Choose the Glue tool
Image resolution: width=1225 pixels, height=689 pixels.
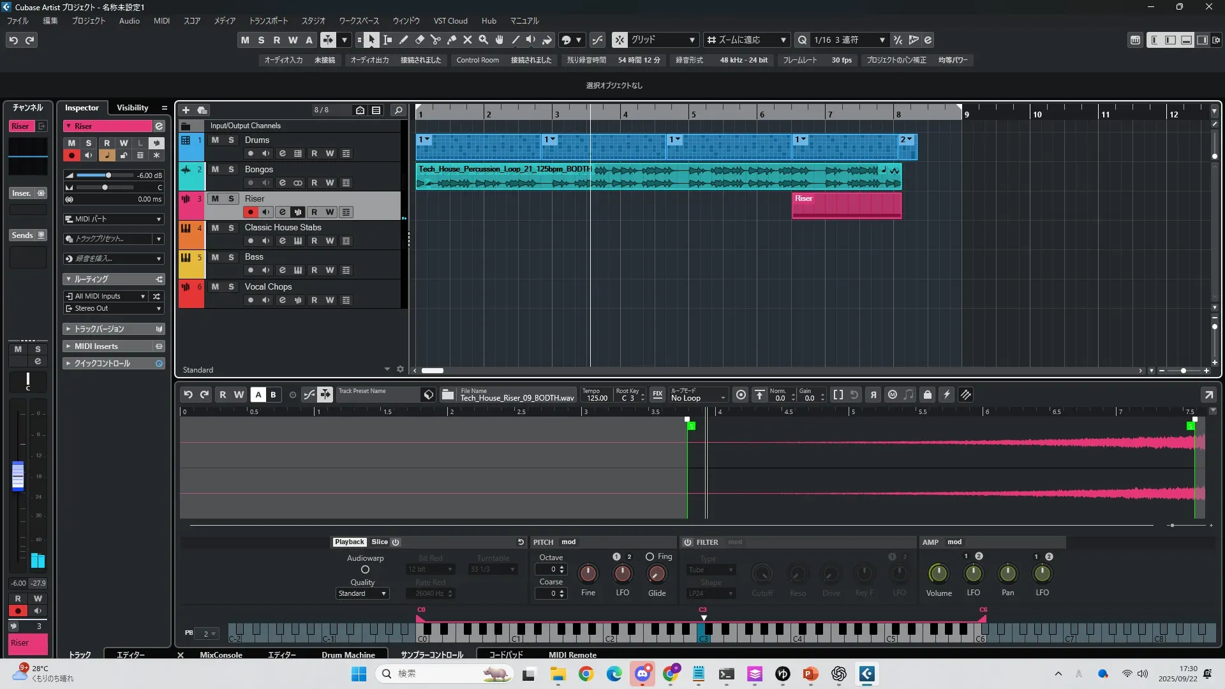[452, 40]
